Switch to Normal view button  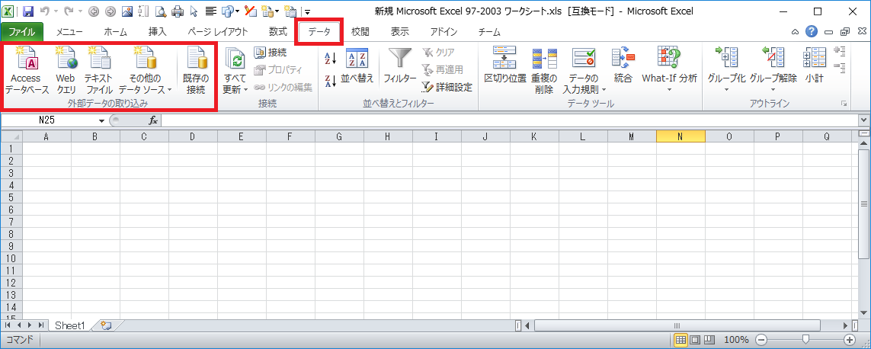(x=680, y=340)
